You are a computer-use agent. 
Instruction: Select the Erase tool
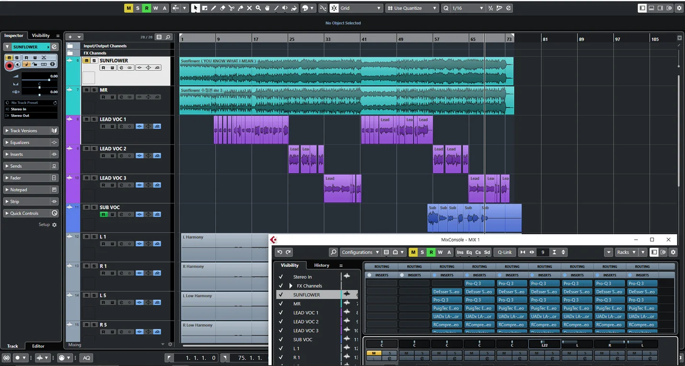(x=222, y=8)
